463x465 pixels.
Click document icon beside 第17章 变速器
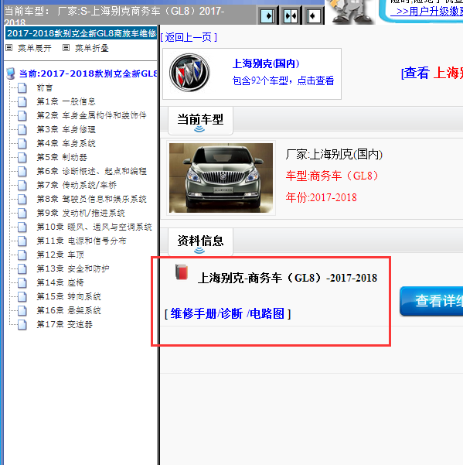tap(22, 325)
